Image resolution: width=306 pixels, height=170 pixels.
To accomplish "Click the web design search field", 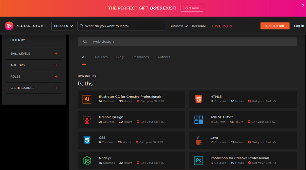I will 187,41.
